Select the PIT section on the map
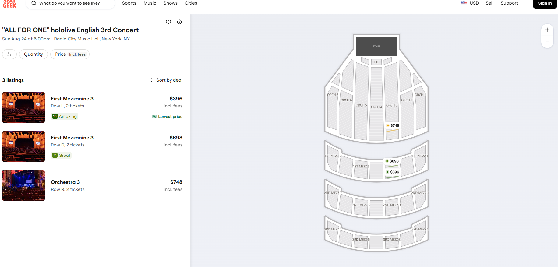 click(376, 62)
